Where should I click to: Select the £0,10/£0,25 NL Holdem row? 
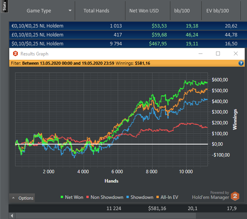tap(128, 34)
